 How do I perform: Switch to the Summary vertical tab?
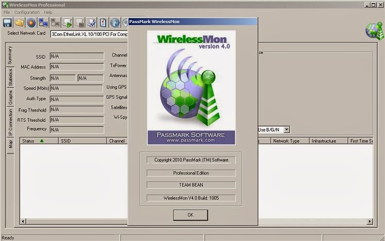10,55
